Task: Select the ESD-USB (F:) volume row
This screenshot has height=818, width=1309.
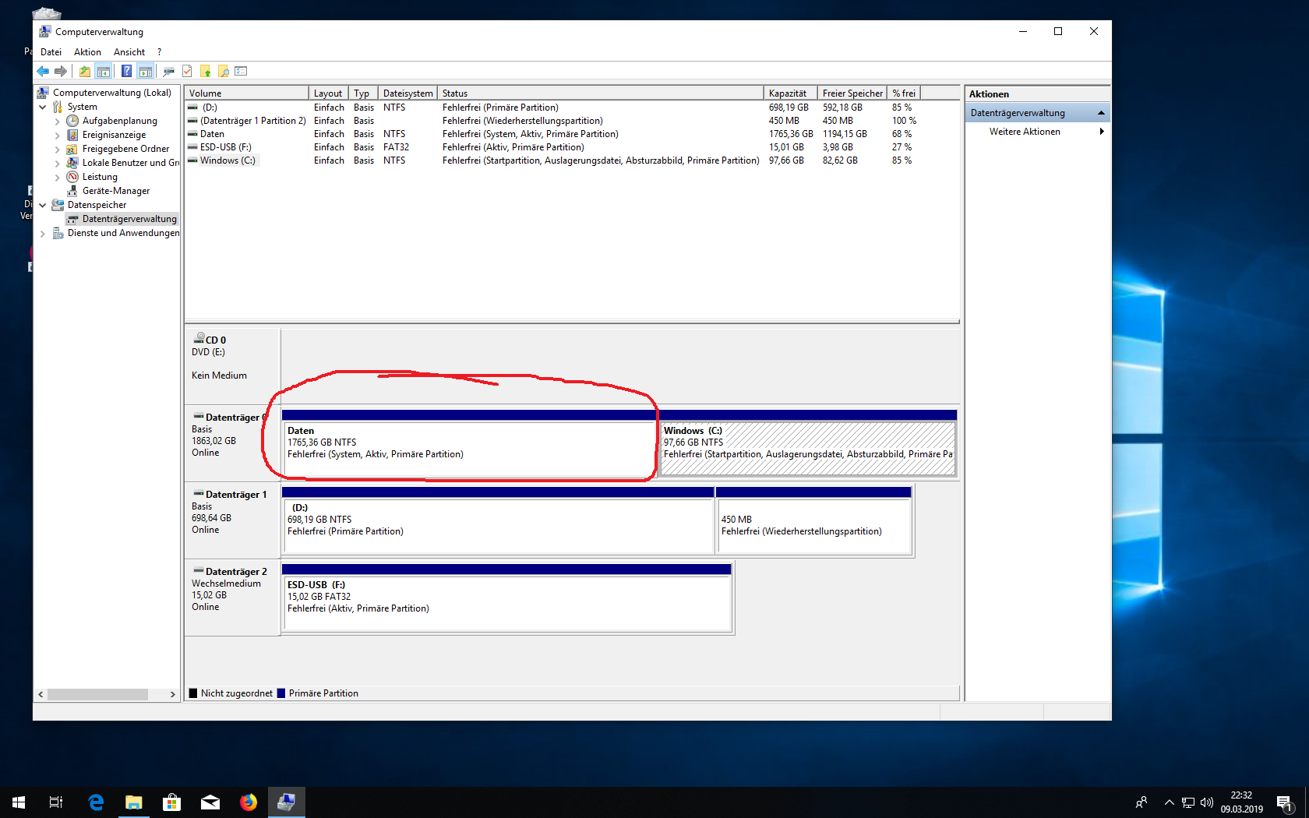Action: click(553, 147)
